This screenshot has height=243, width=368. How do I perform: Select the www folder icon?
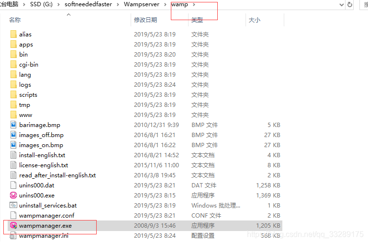click(13, 115)
